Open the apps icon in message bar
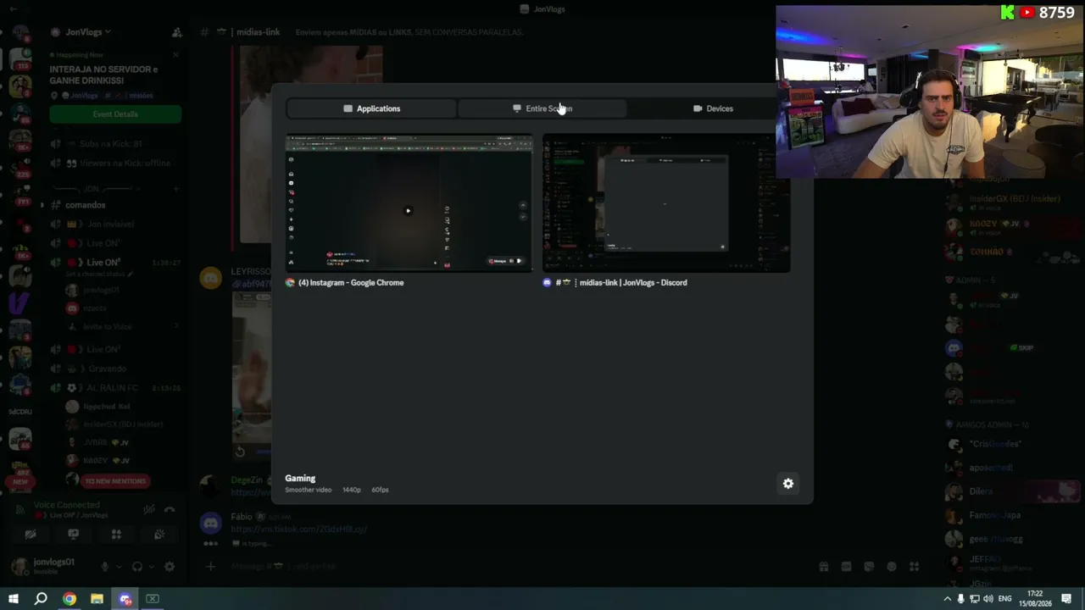Viewport: 1085px width, 610px height. click(914, 567)
